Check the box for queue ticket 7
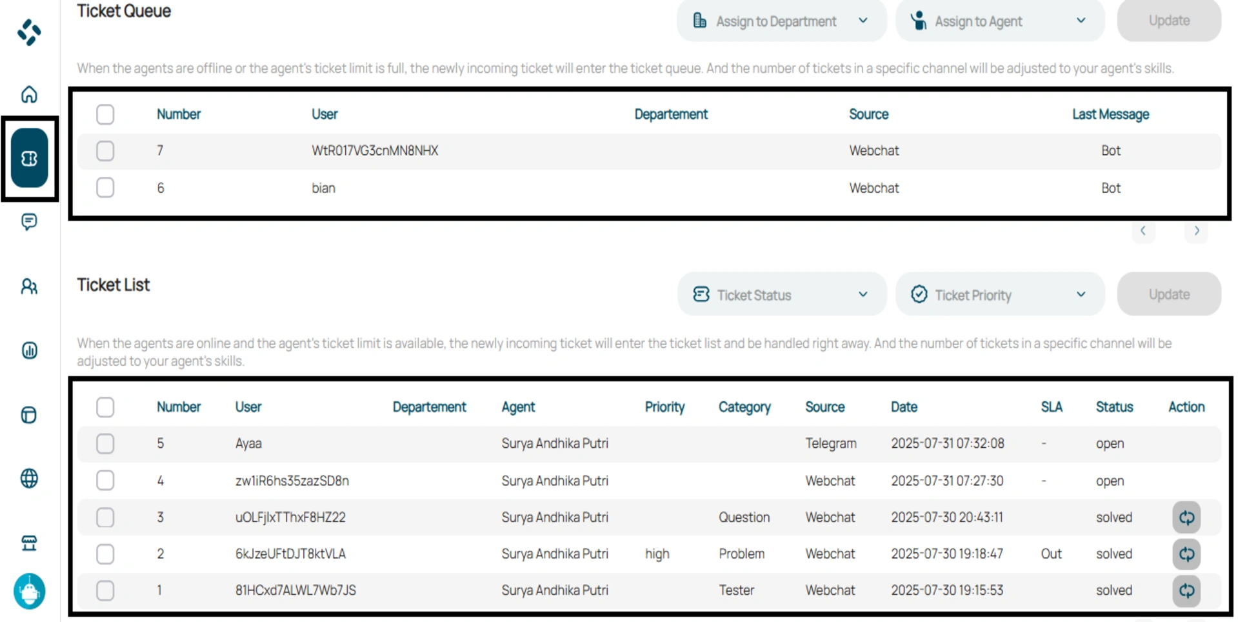 pos(105,151)
